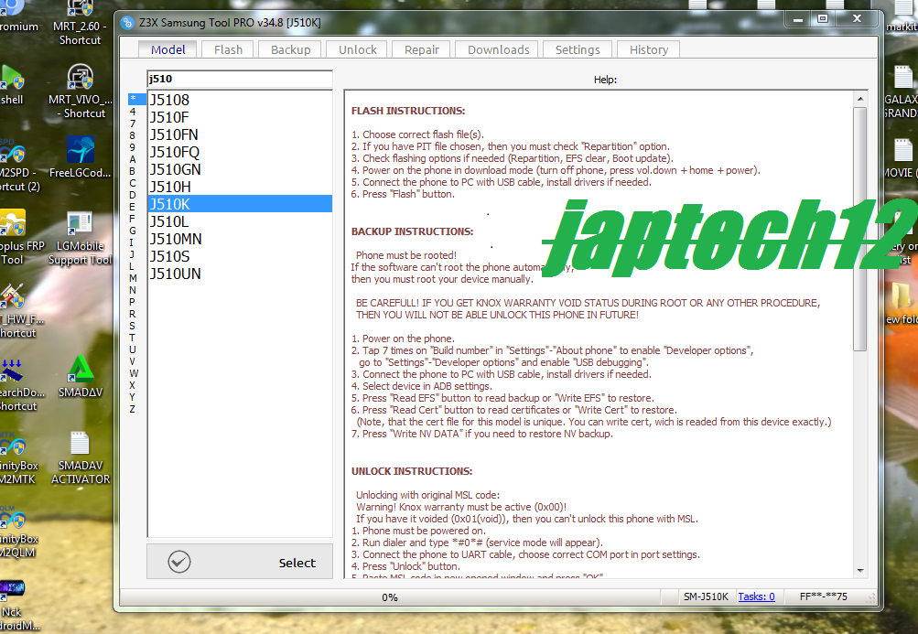
Task: Open the Chromium desktop icon
Action: coord(17,16)
